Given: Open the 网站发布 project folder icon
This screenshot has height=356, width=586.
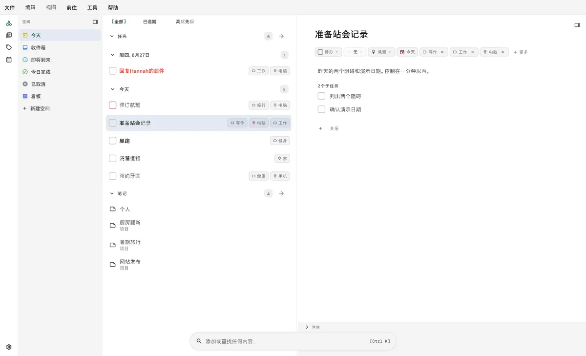Looking at the screenshot, I should coord(113,265).
